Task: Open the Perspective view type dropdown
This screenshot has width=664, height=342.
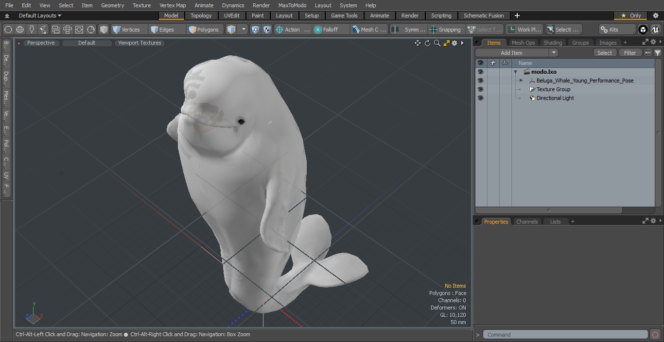Action: 41,43
